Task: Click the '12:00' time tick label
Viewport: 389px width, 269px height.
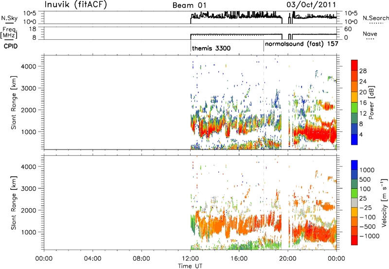Action: 190,259
